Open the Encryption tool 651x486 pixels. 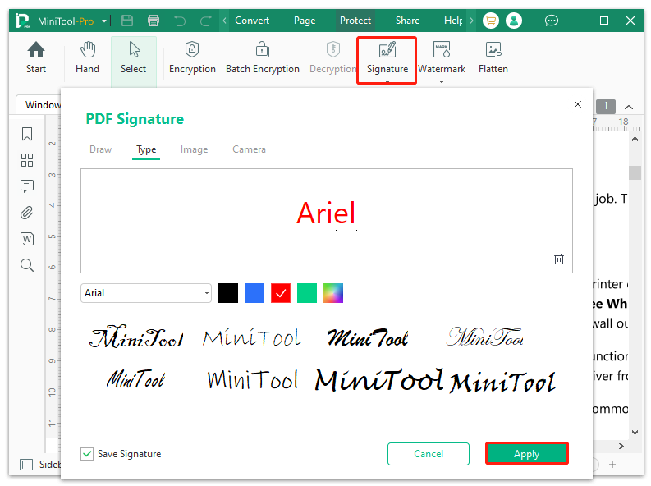tap(192, 58)
